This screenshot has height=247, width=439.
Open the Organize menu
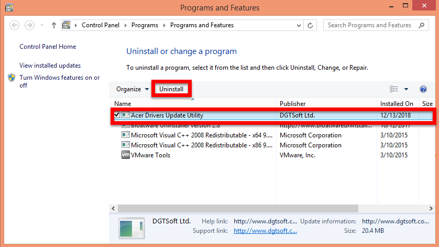pos(132,89)
